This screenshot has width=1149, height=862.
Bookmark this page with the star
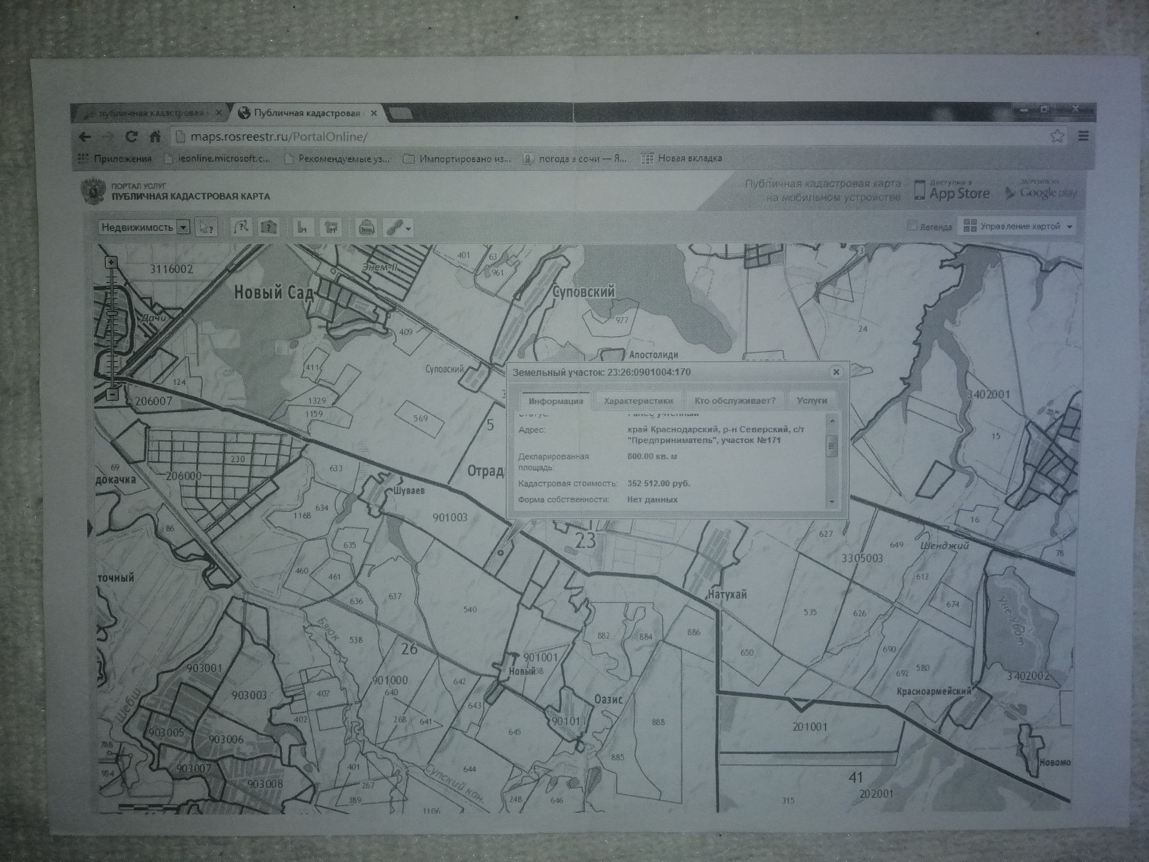[1057, 136]
